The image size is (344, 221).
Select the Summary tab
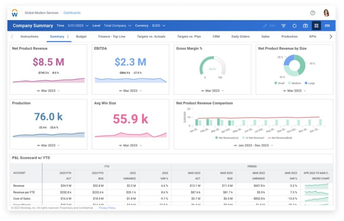[57, 37]
